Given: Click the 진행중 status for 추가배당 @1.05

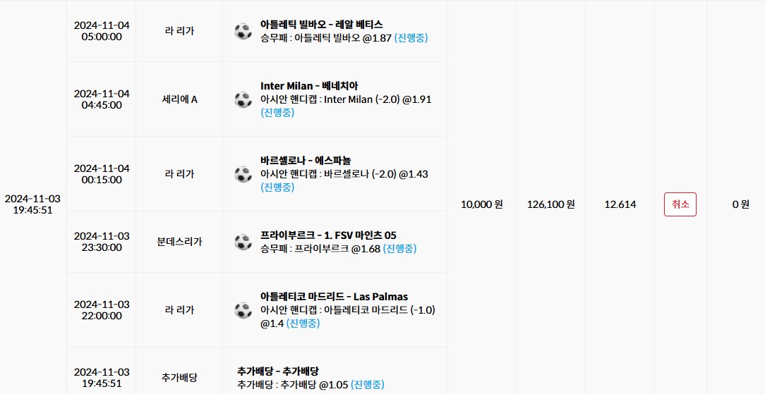Looking at the screenshot, I should (x=368, y=384).
